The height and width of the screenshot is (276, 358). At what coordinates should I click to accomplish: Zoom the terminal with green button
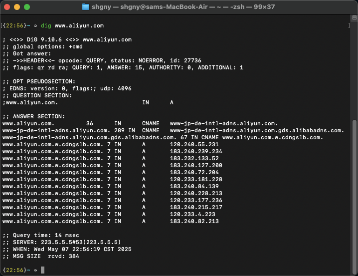(x=27, y=7)
